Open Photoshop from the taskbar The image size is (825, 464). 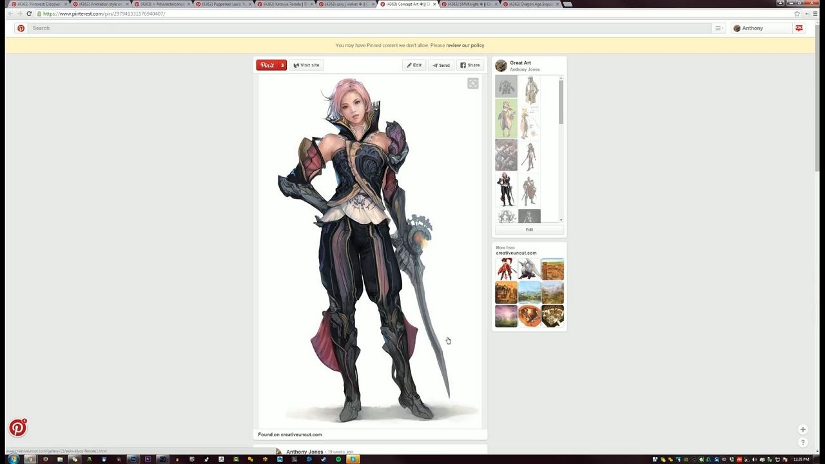(x=133, y=459)
